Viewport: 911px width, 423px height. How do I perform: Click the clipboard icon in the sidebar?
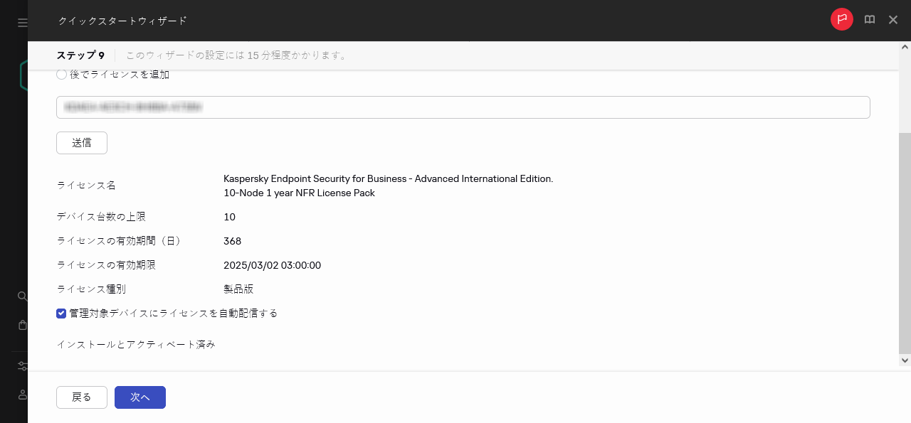(22, 325)
